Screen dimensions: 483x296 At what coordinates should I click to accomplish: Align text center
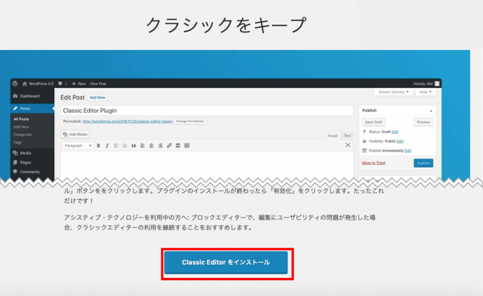(x=152, y=145)
